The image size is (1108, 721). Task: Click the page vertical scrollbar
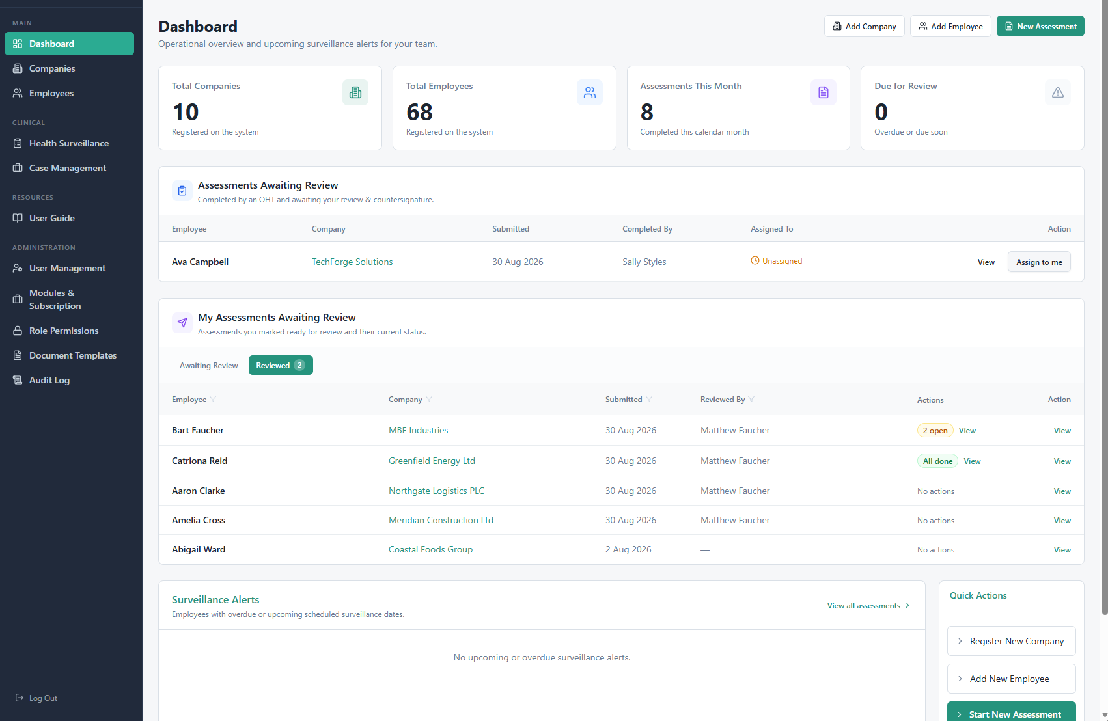(x=1104, y=307)
